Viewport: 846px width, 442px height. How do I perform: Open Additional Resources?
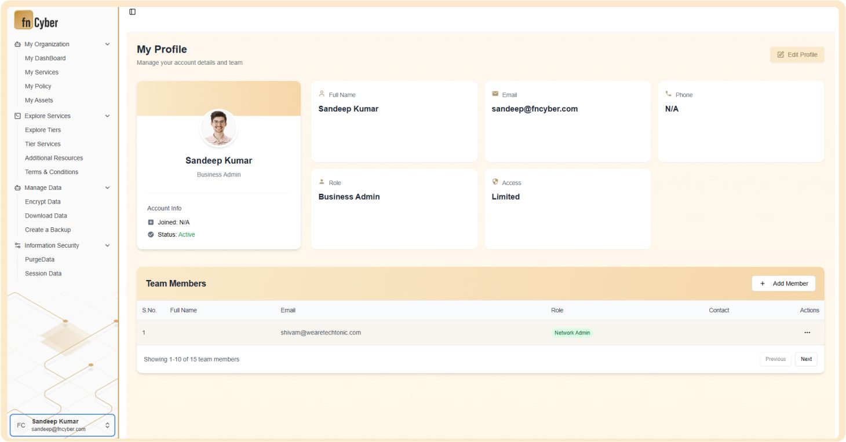click(54, 158)
